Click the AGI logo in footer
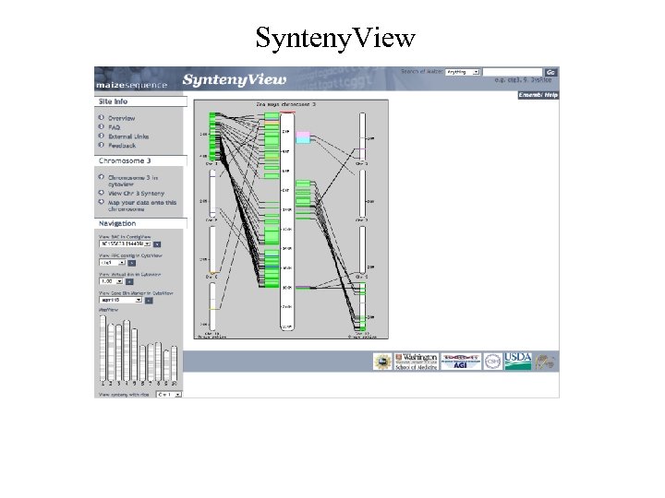 coord(461,362)
